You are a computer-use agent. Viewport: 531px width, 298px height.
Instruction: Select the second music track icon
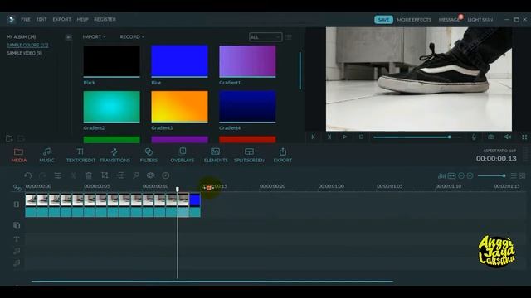pos(17,263)
